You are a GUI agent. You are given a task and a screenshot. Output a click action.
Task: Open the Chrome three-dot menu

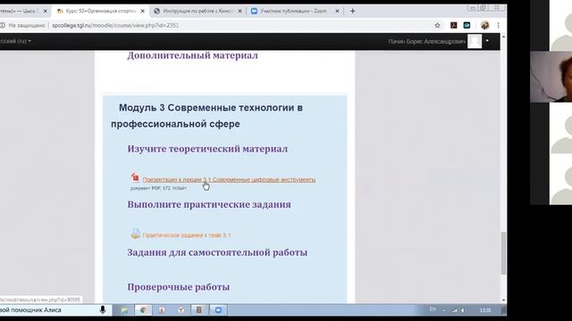[x=498, y=26]
